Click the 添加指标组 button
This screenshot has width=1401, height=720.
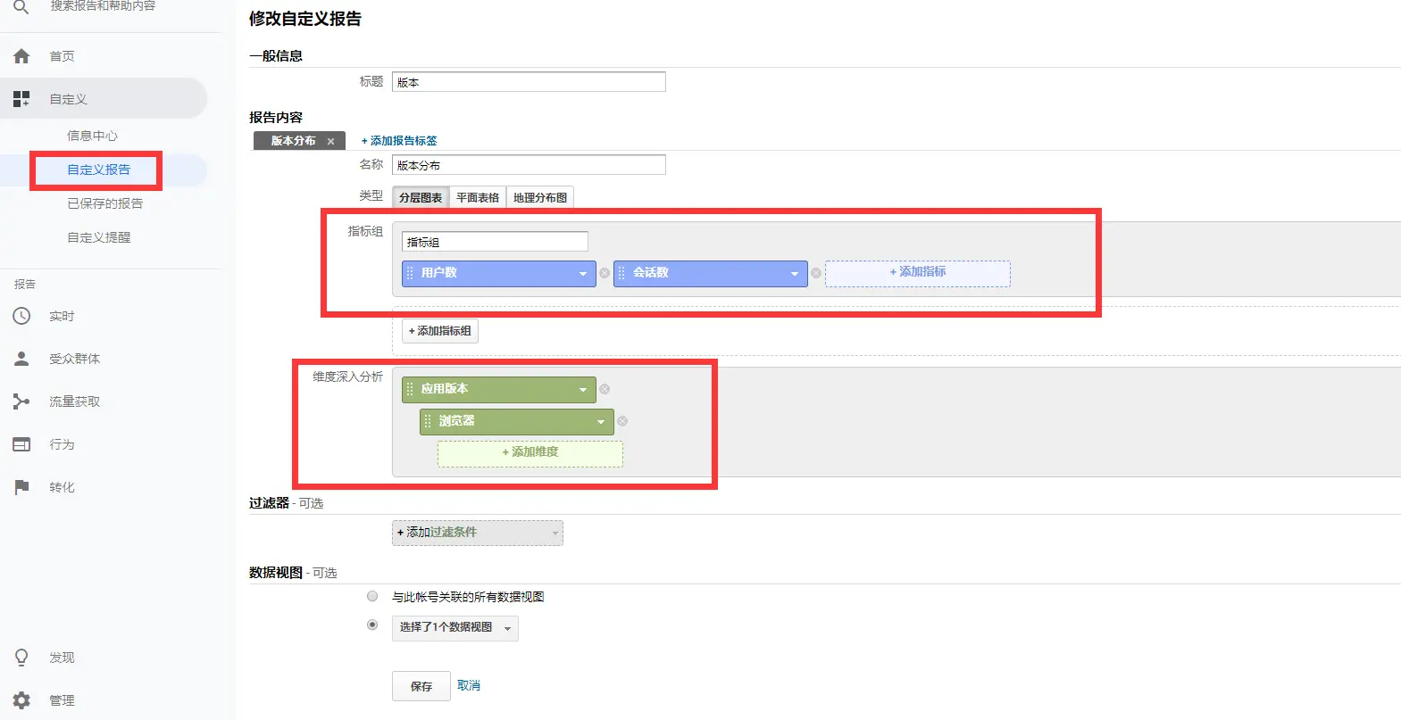click(440, 331)
